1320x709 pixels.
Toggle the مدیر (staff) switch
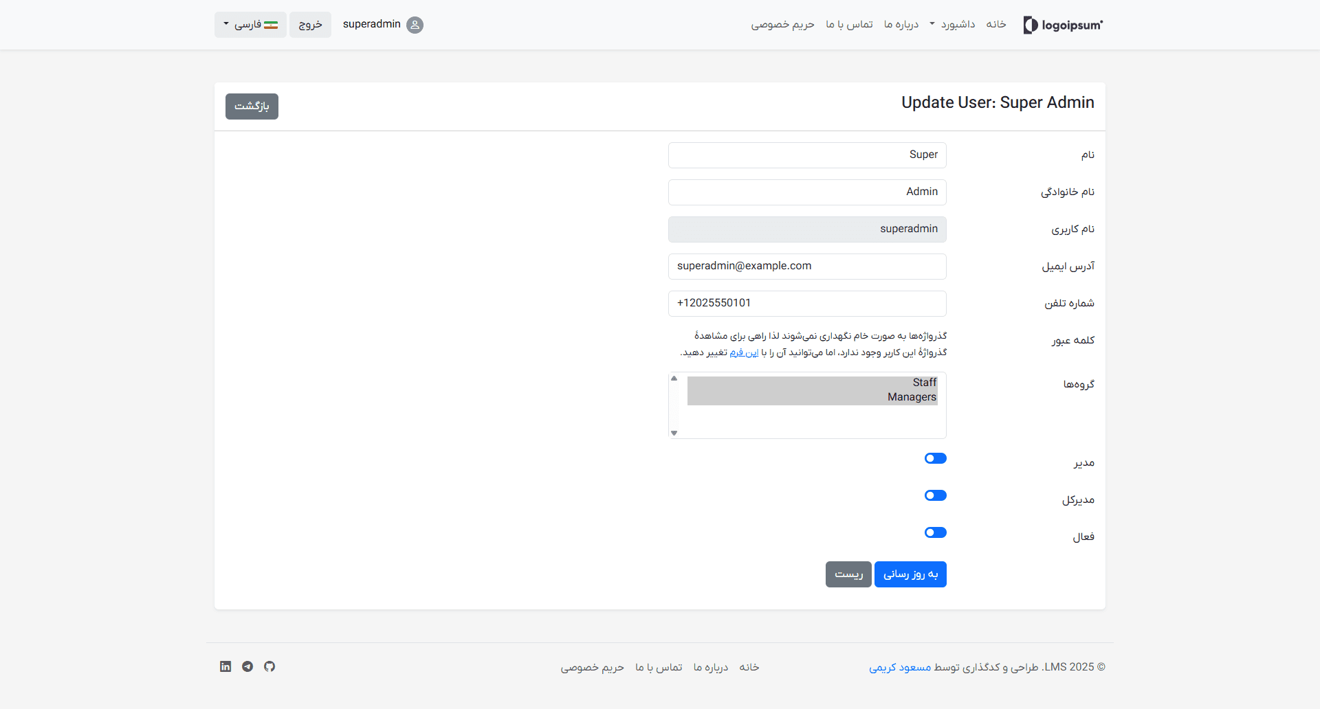point(936,458)
